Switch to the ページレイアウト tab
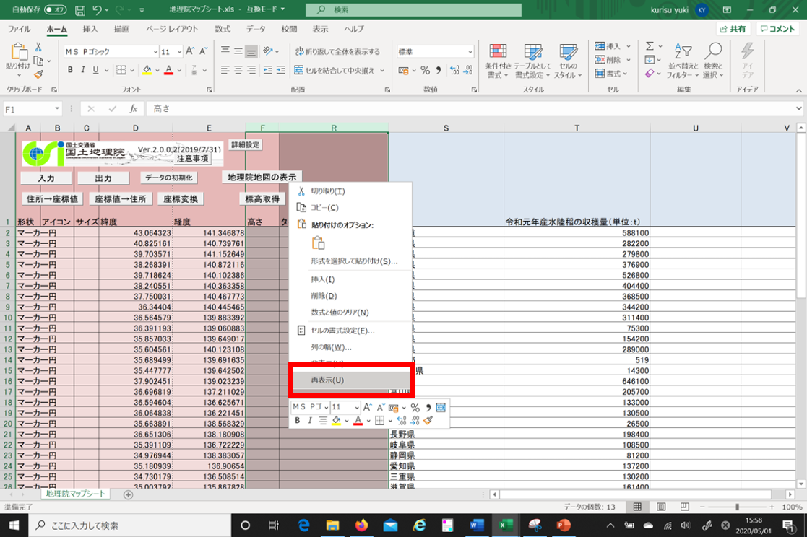Screen dimensions: 807x537 172,30
